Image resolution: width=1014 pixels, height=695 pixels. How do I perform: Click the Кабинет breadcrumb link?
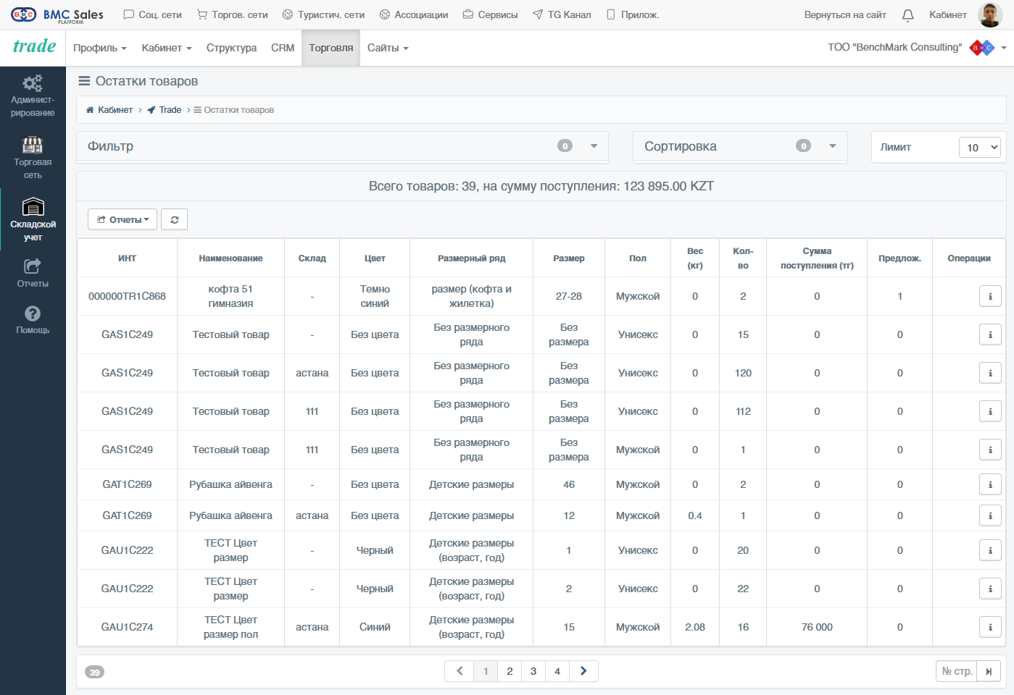115,110
